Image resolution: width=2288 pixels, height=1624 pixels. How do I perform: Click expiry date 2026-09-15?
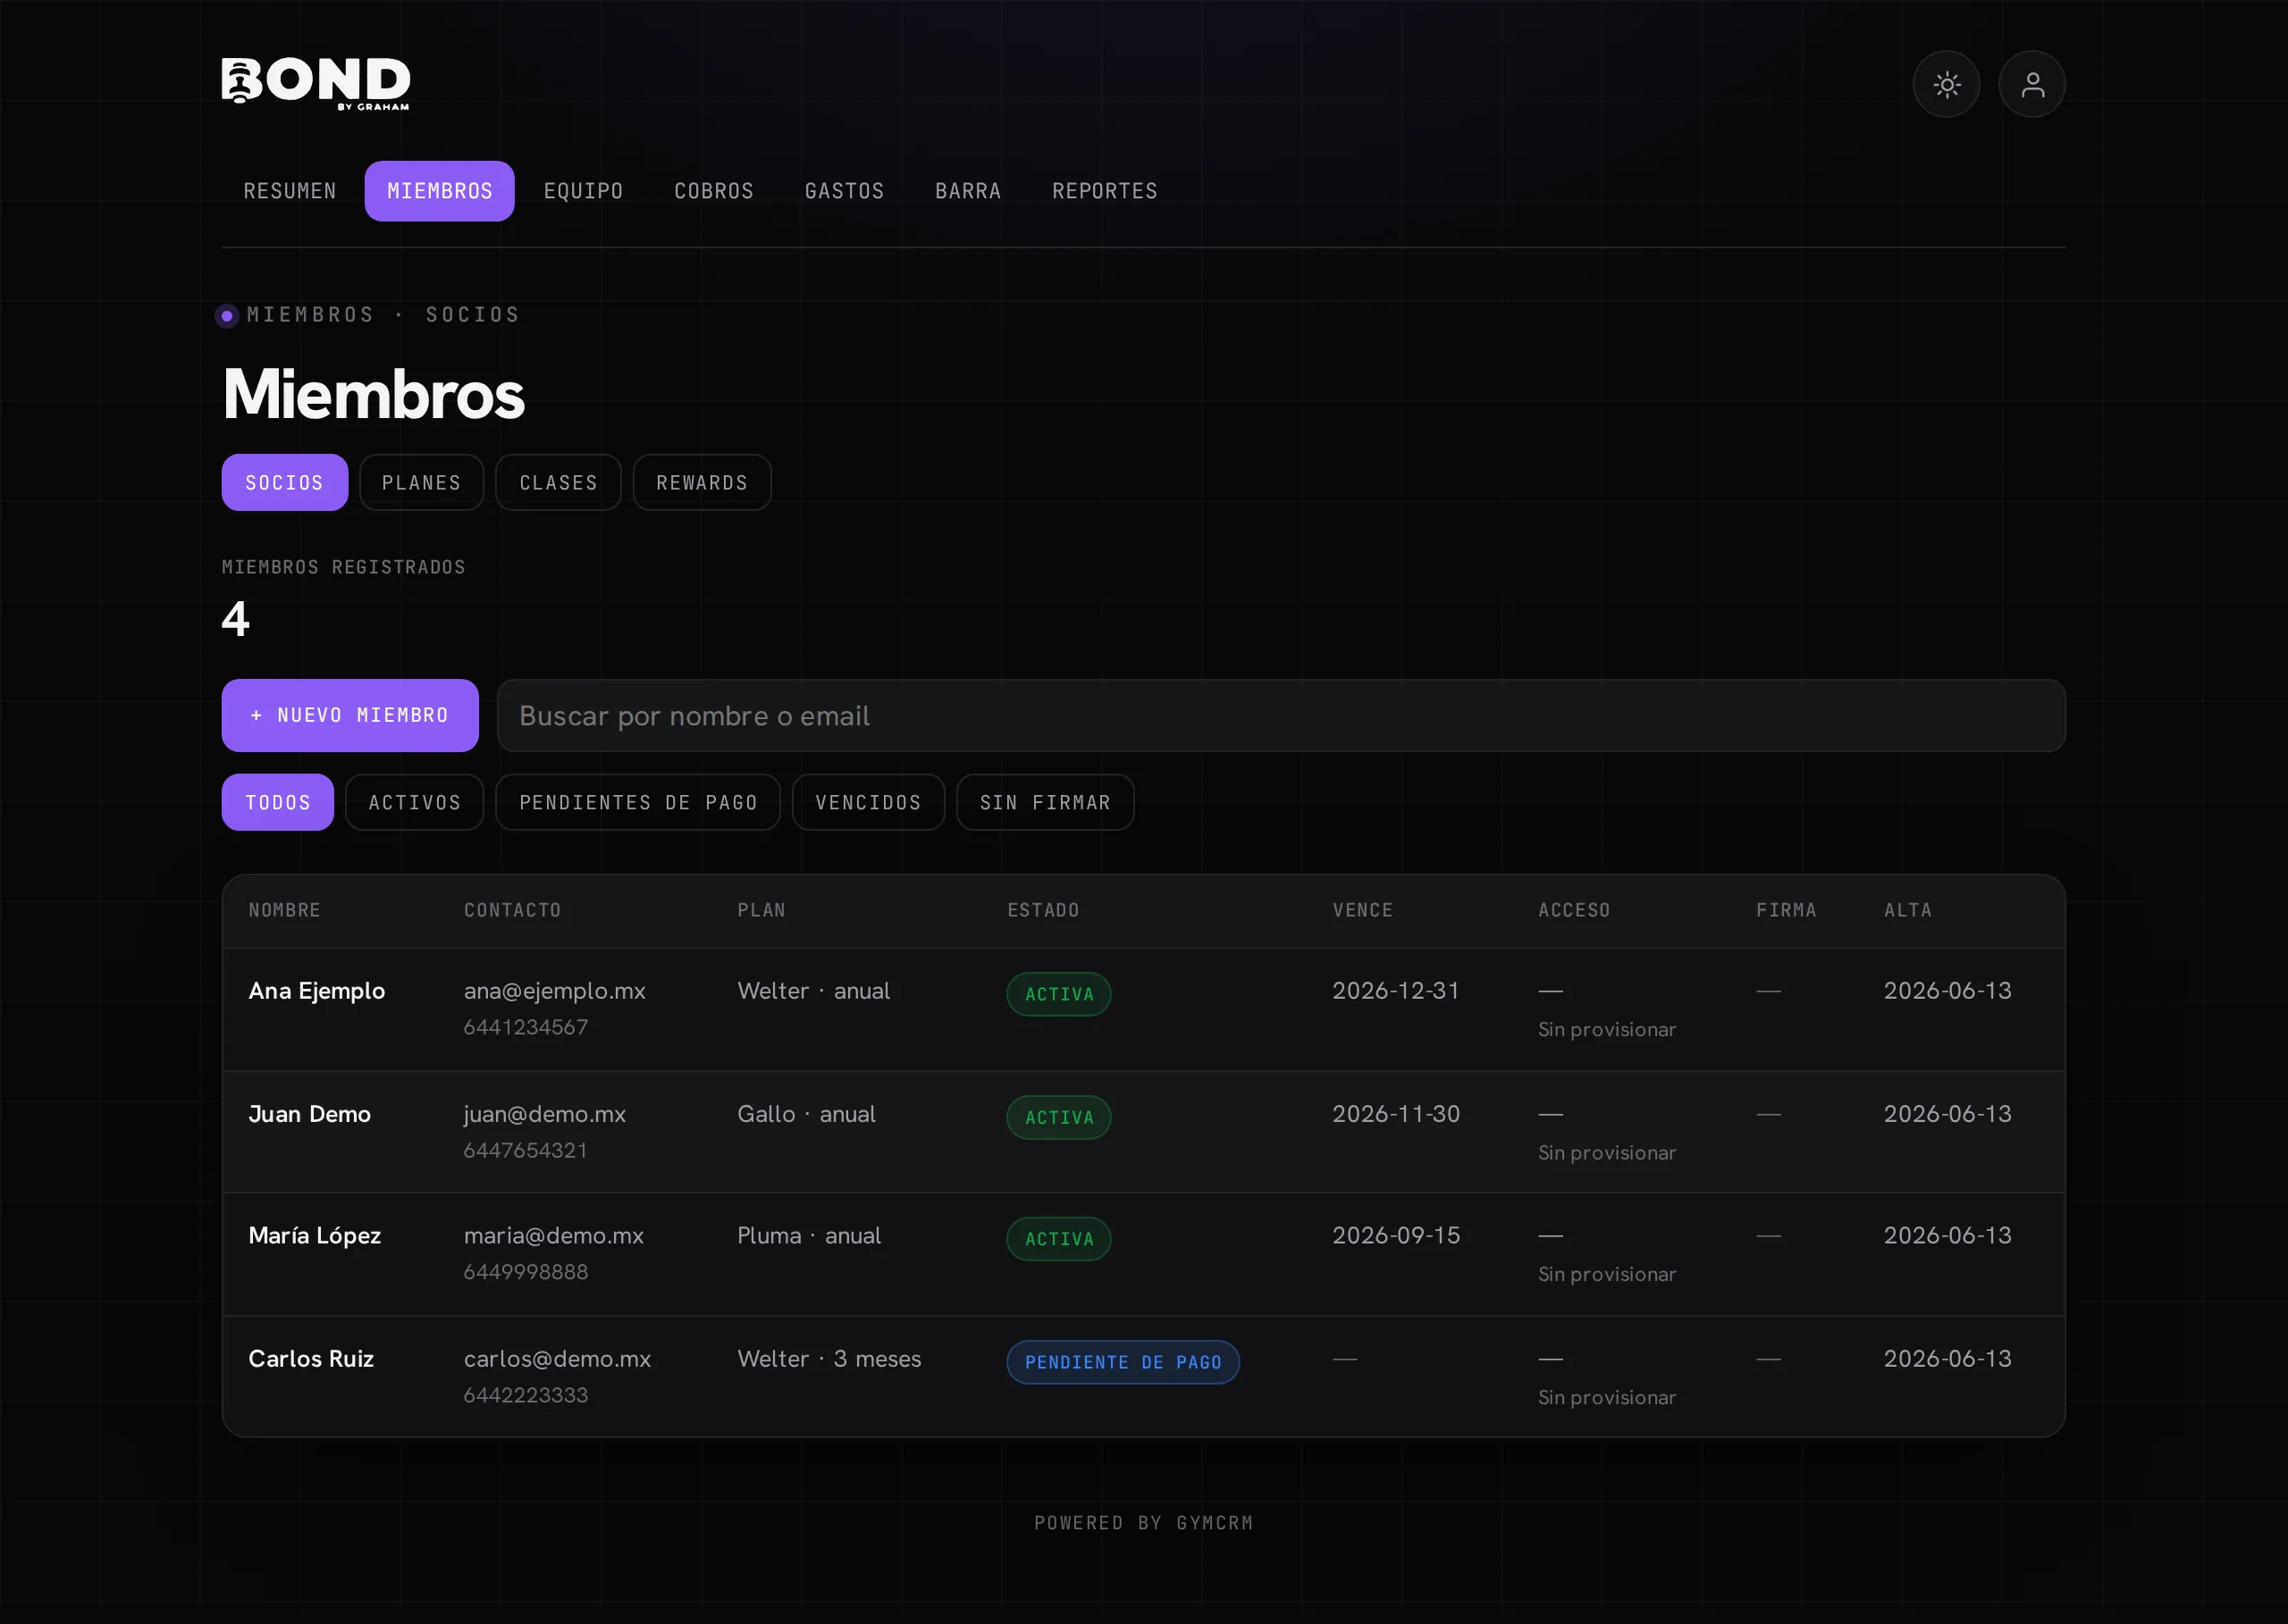[1396, 1237]
